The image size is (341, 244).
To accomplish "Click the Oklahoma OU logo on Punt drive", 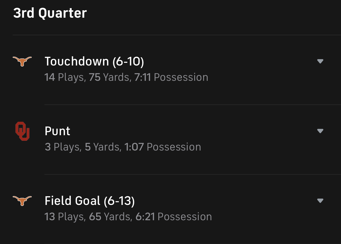I will (x=22, y=131).
